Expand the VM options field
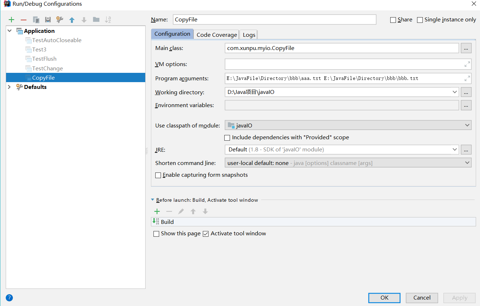 point(467,64)
